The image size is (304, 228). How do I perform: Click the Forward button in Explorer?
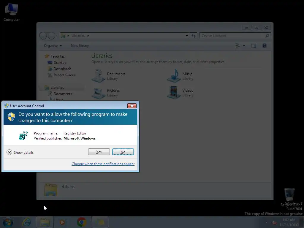click(x=51, y=36)
